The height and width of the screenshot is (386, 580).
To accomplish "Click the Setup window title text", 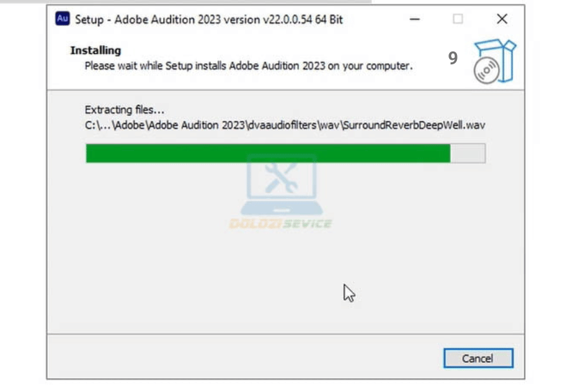I will coord(209,19).
